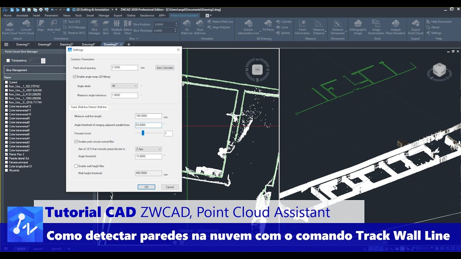Choose Sphere 3D drawing tool
Image resolution: width=461 pixels, height=259 pixels.
[283, 33]
